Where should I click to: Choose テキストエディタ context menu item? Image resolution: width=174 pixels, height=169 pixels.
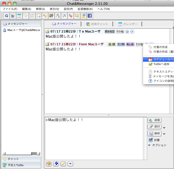coord(159,72)
